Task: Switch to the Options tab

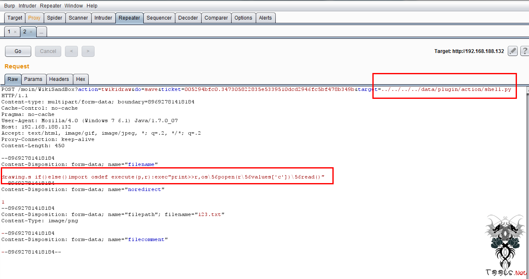Action: point(243,18)
